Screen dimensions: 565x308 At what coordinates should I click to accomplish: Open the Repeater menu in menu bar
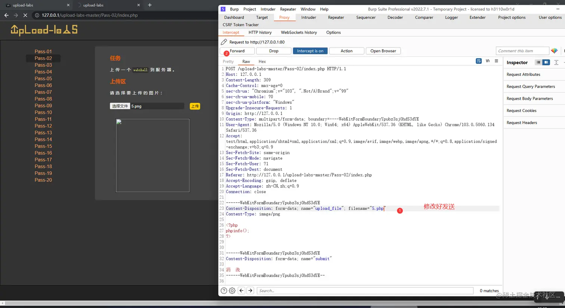(288, 9)
